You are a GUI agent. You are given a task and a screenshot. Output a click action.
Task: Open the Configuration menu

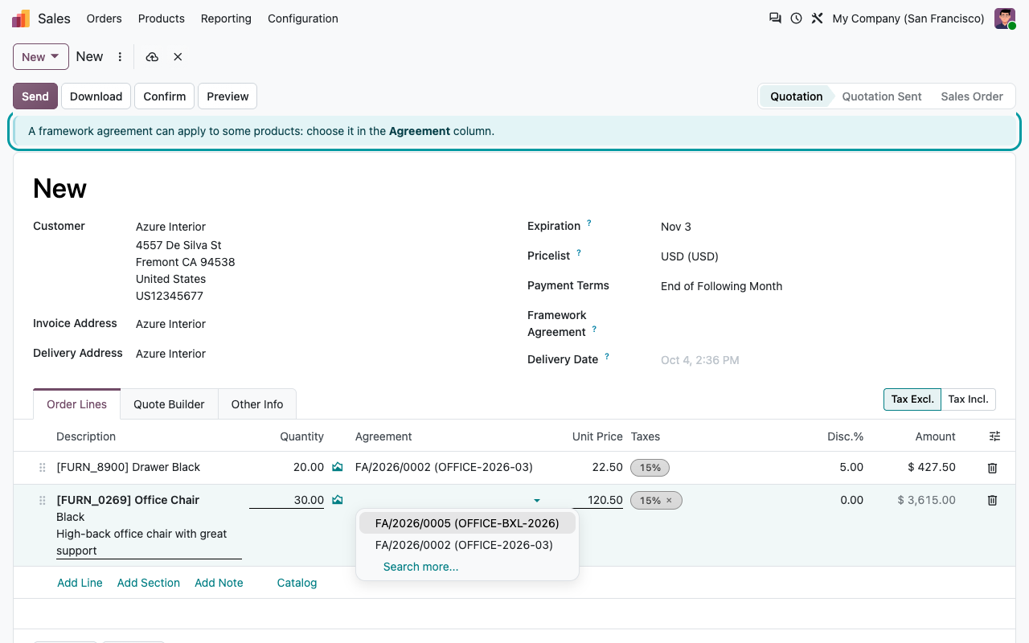[303, 18]
